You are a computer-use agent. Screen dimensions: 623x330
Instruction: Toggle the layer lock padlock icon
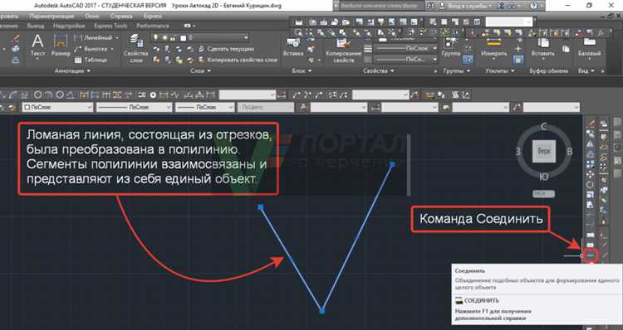pyautogui.click(x=174, y=37)
